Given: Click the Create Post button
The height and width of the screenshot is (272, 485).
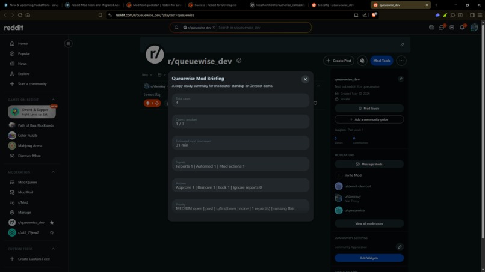Looking at the screenshot, I should click(x=339, y=61).
